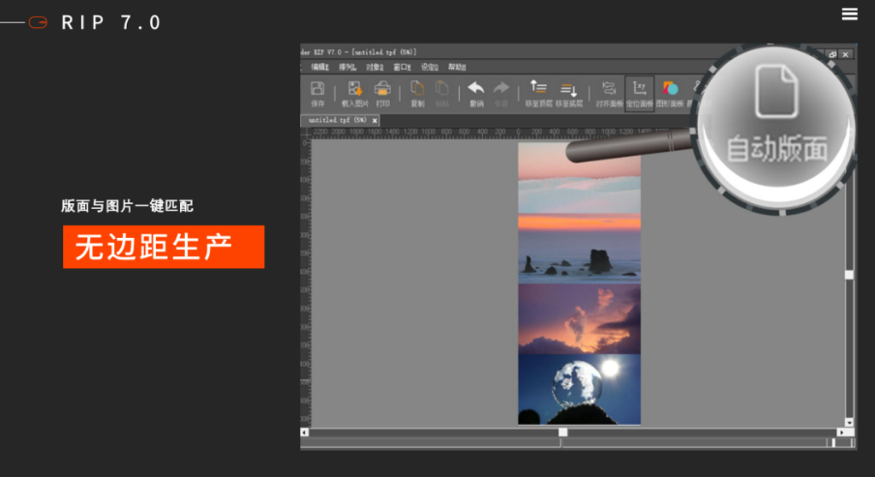
Task: Open the hamburger menu in top-right corner
Action: (x=850, y=14)
